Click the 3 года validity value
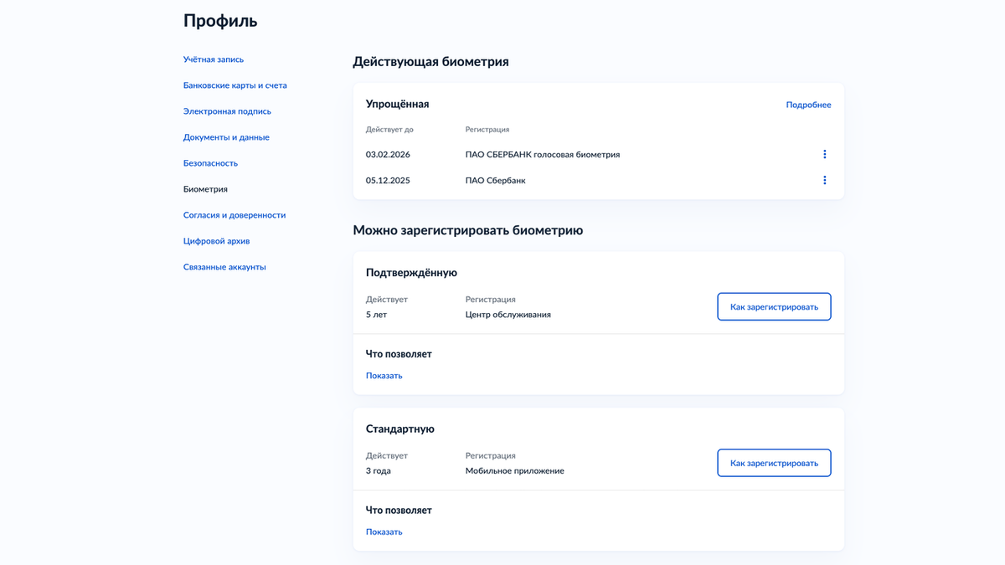The height and width of the screenshot is (565, 1005). [x=379, y=470]
